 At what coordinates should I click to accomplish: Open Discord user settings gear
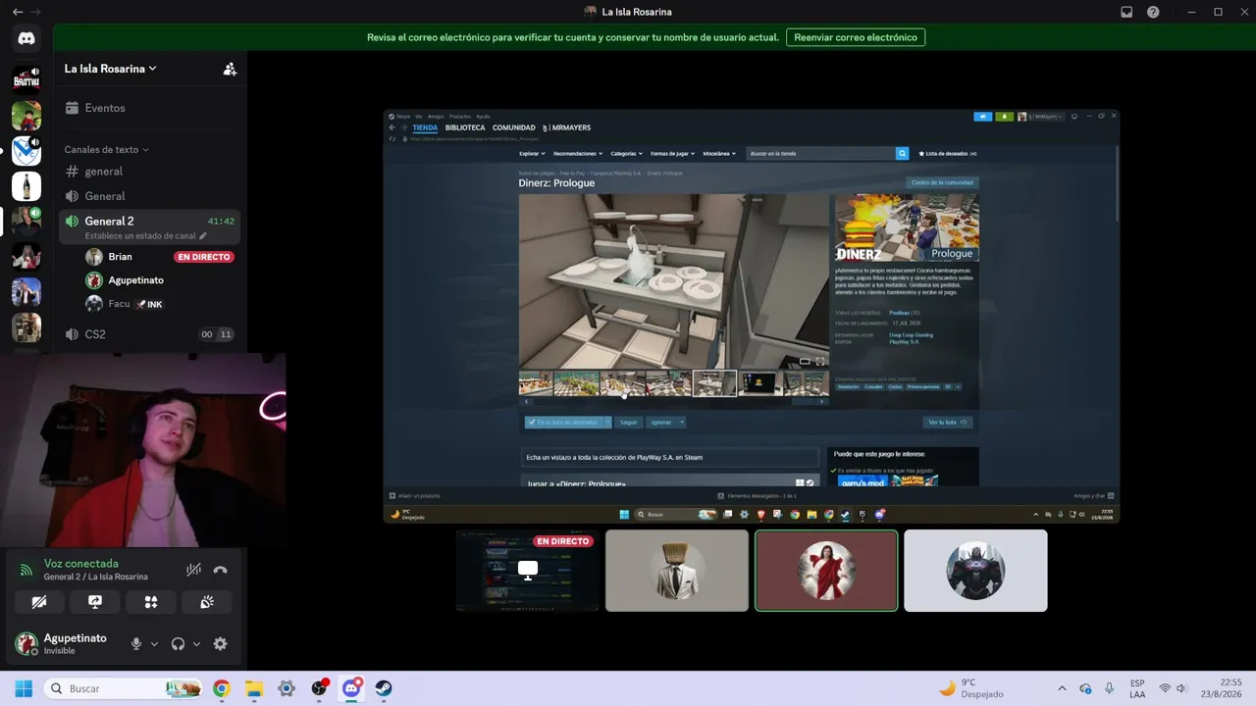pos(220,644)
